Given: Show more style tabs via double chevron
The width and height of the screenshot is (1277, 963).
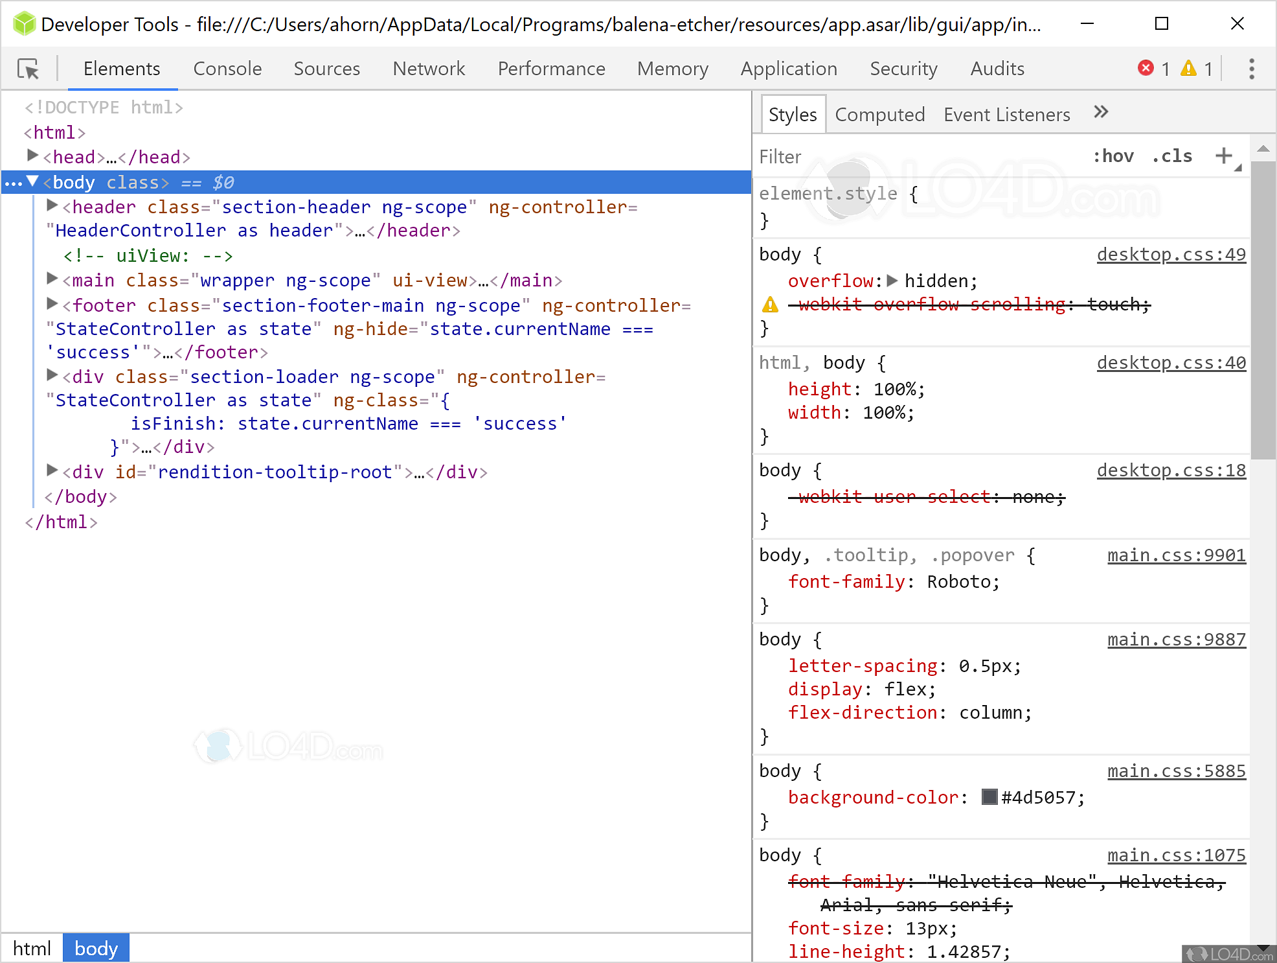Looking at the screenshot, I should pyautogui.click(x=1101, y=113).
